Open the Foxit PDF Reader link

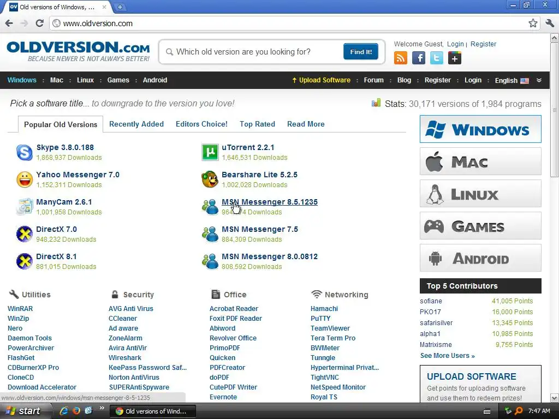(236, 319)
